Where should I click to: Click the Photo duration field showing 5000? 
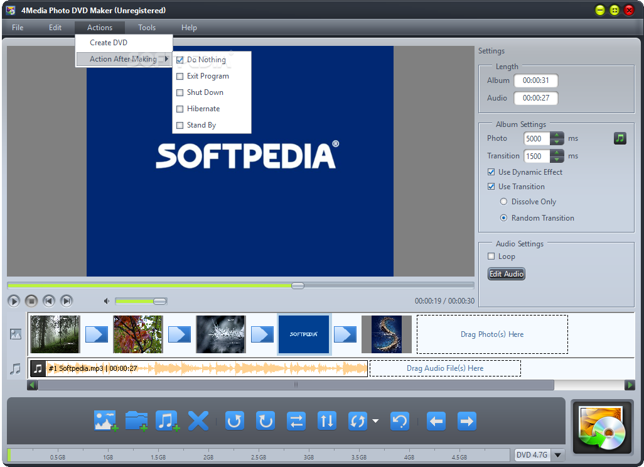(x=537, y=138)
